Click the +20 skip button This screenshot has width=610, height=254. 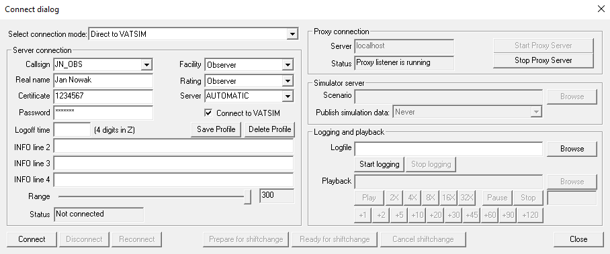pyautogui.click(x=435, y=215)
